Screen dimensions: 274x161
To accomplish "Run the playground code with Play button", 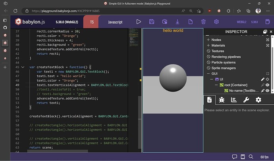I will click(139, 22).
